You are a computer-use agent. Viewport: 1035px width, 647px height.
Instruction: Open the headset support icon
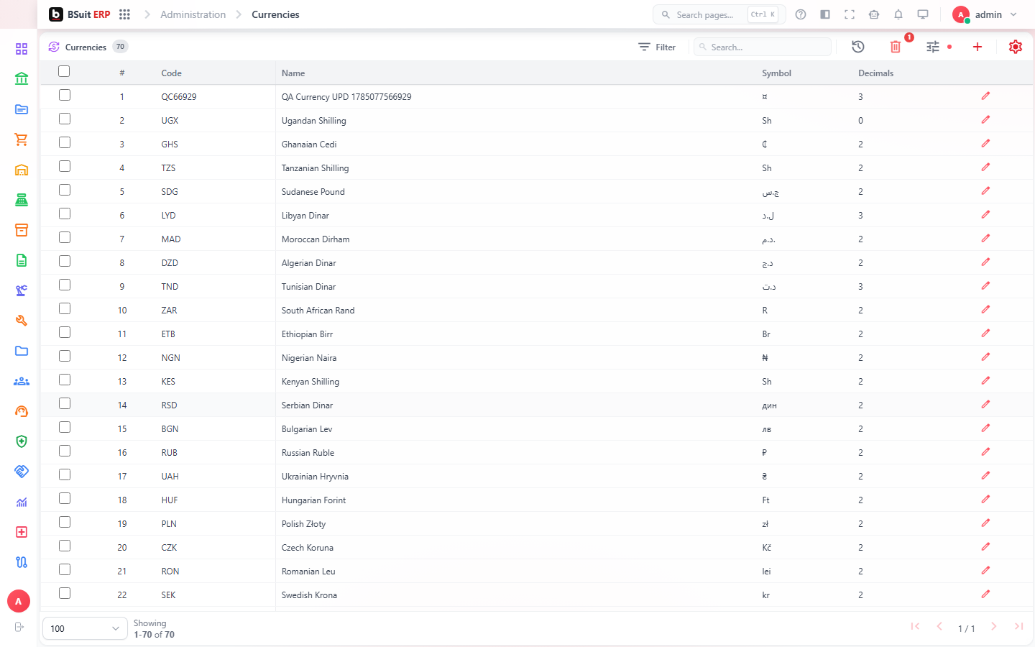(22, 411)
